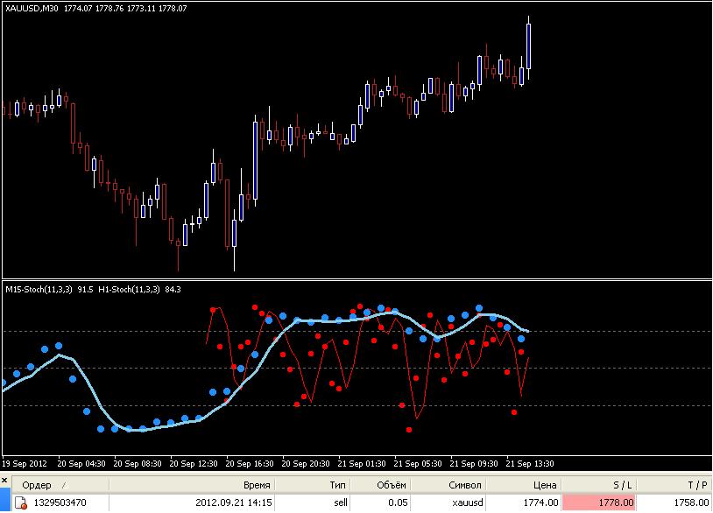This screenshot has height=513, width=713.
Task: Click the 21 Sep 01:30 time label
Action: 362,463
